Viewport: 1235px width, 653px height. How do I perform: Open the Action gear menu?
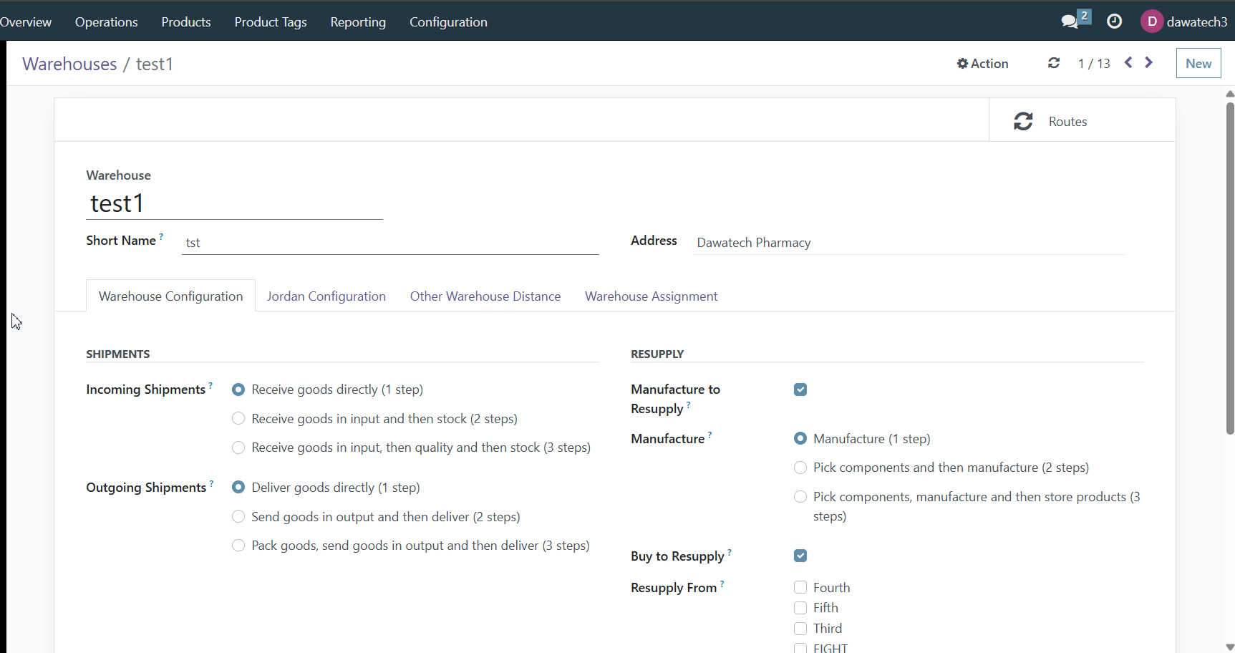click(x=982, y=64)
